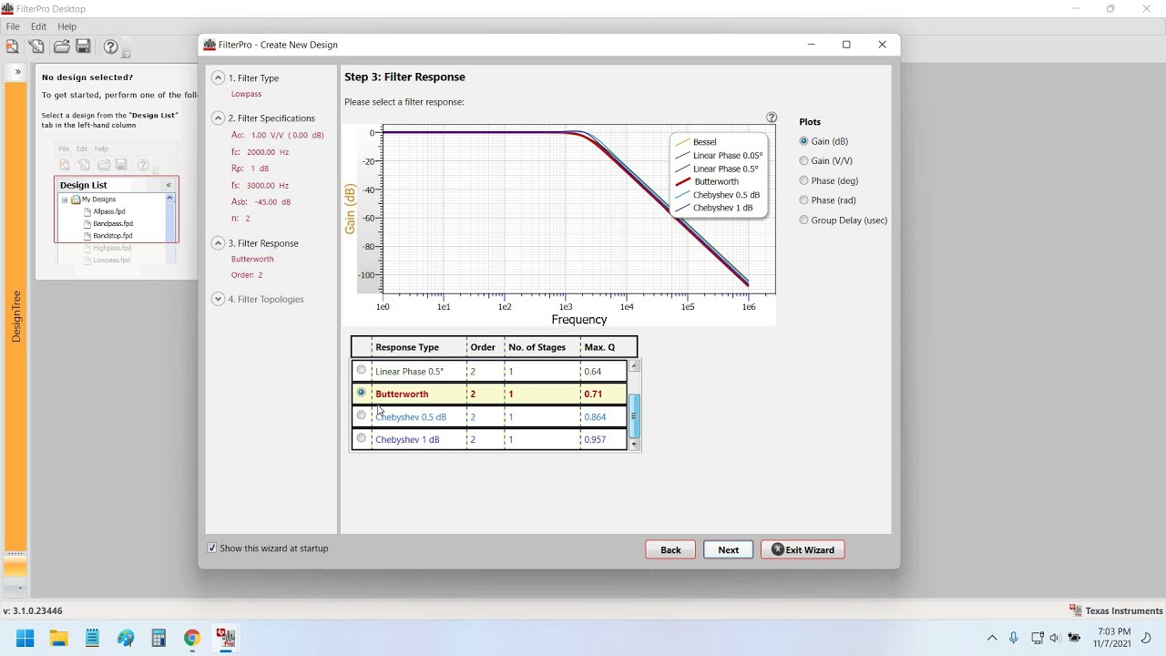Select the Chebyshev 1 dB response radio button

[362, 438]
